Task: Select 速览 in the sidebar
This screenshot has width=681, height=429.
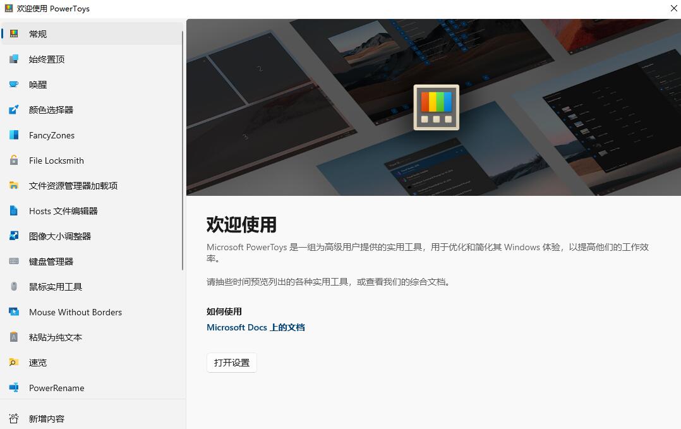Action: 92,362
